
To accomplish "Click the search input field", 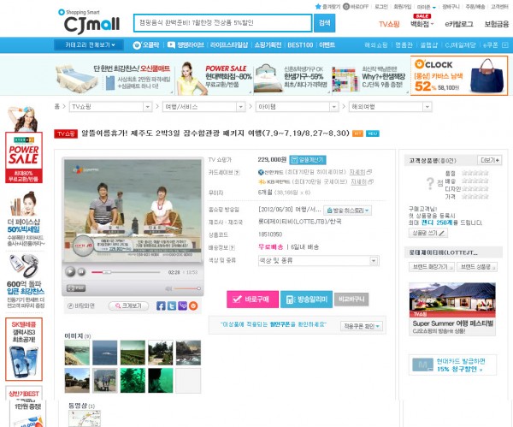I will click(222, 23).
